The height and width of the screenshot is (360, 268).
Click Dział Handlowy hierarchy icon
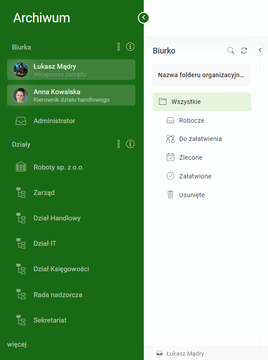(21, 218)
